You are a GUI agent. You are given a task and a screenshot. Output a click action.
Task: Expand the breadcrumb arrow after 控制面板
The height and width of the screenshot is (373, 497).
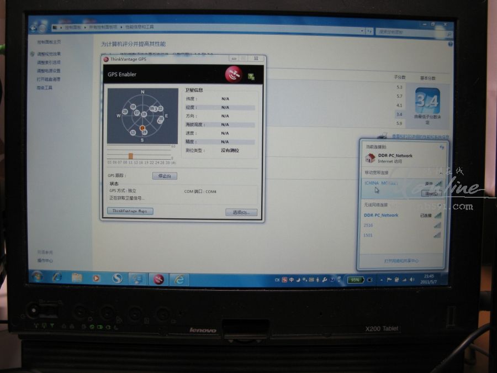coord(85,28)
